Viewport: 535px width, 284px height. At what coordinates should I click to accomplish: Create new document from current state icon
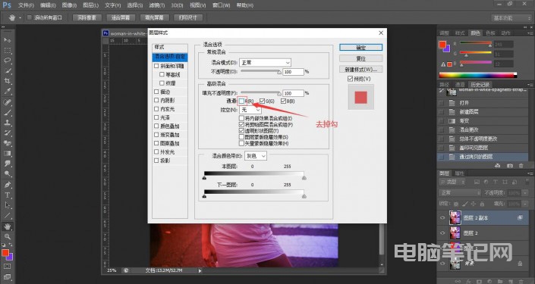click(x=498, y=166)
